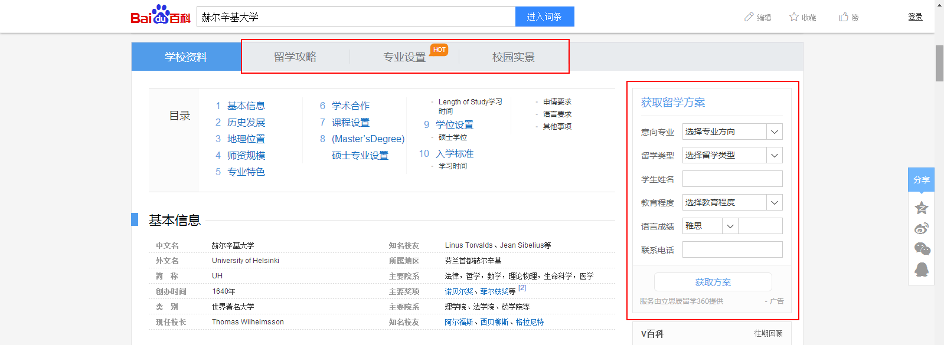Open the 语言要求 subsection link
This screenshot has width=944, height=345.
pos(557,114)
